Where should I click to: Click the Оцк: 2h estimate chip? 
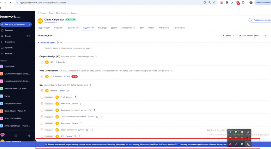click(x=60, y=62)
